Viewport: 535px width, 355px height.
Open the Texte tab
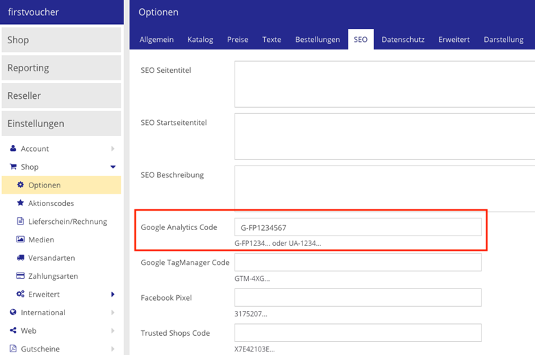(x=272, y=40)
